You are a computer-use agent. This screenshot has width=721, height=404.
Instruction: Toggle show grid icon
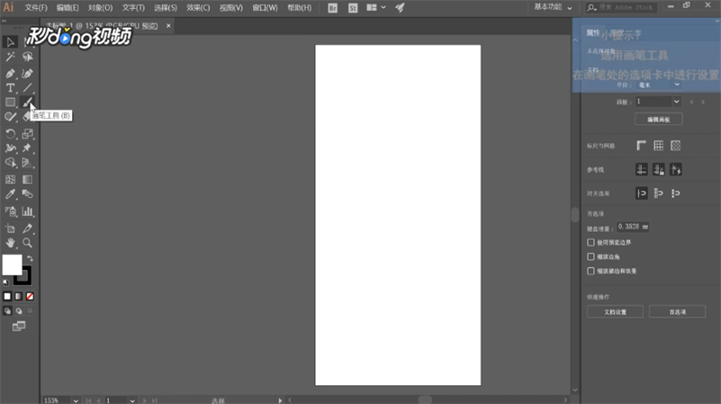point(659,146)
